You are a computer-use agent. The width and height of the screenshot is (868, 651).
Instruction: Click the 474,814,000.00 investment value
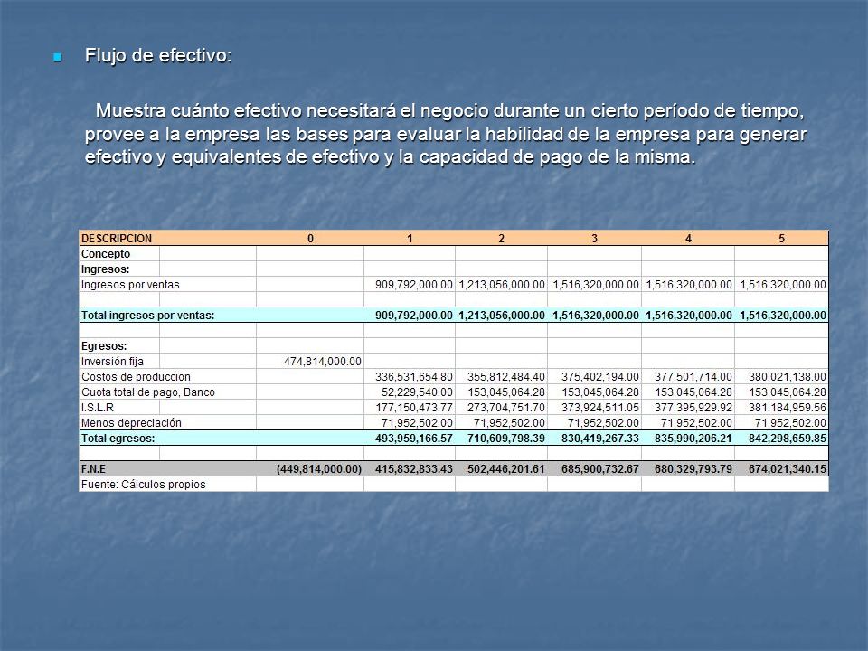(x=323, y=362)
